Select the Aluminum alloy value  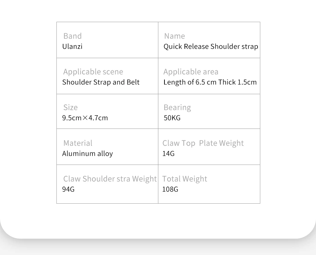point(87,154)
